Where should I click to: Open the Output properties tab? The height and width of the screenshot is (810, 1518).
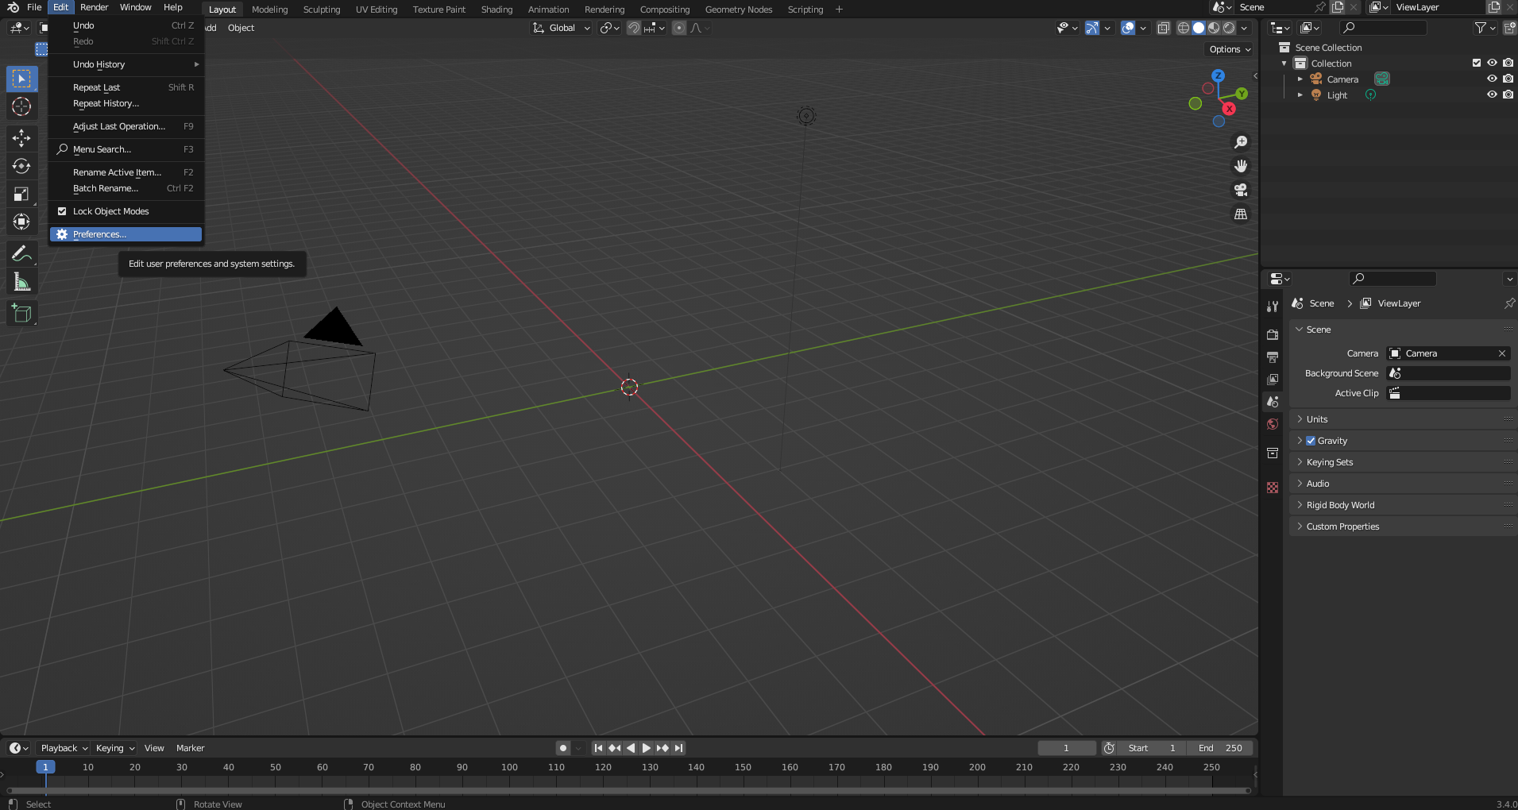(1273, 357)
